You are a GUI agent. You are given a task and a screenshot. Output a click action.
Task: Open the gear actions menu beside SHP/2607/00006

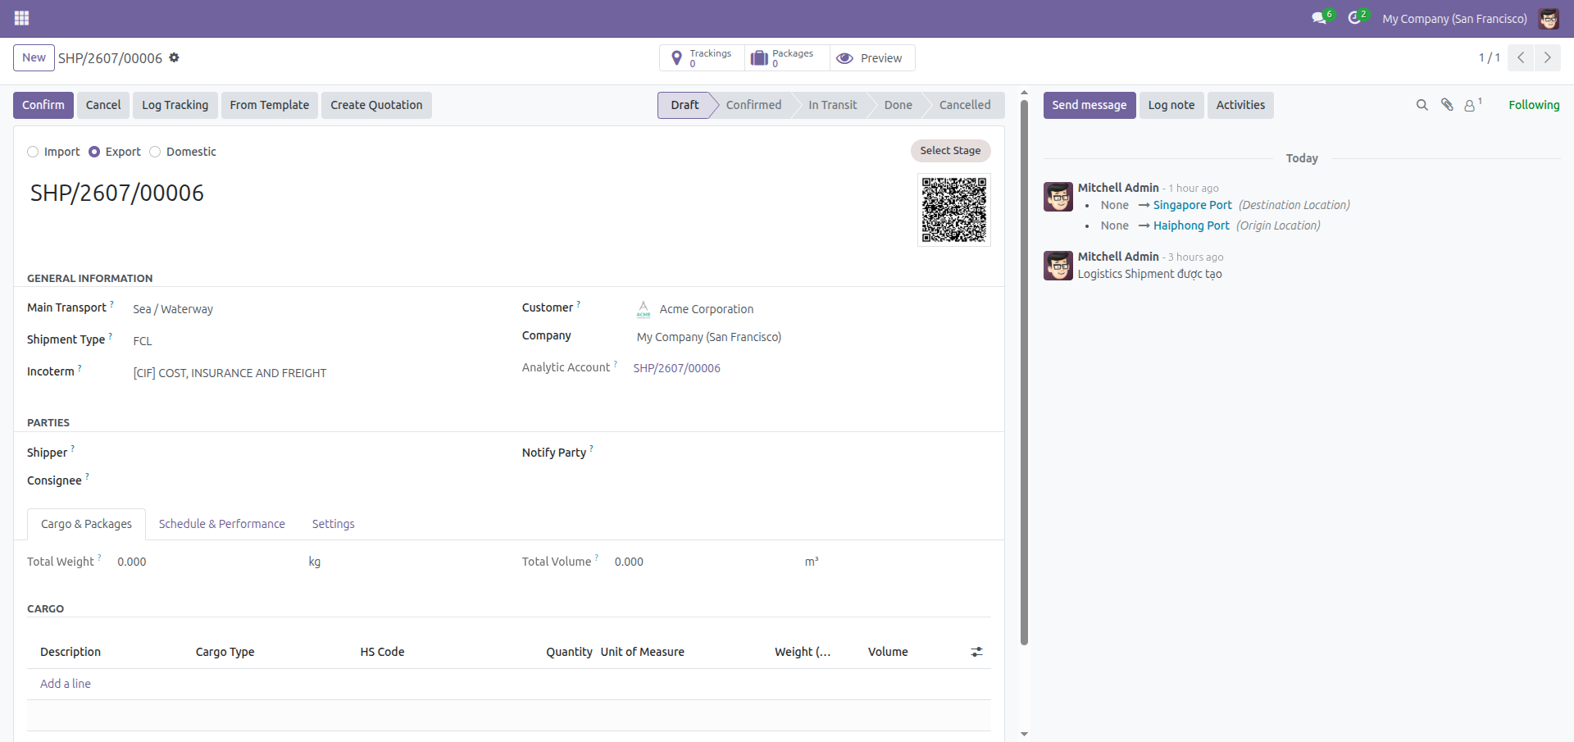point(174,57)
